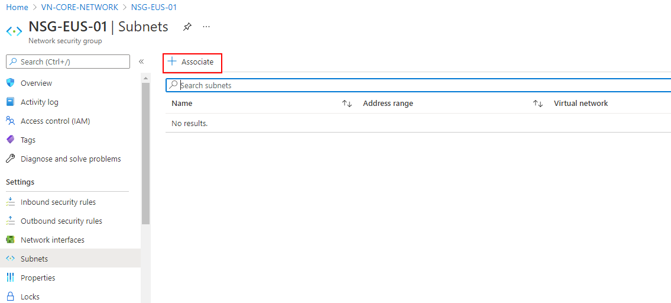
Task: Open the Locks menu item
Action: click(x=30, y=296)
